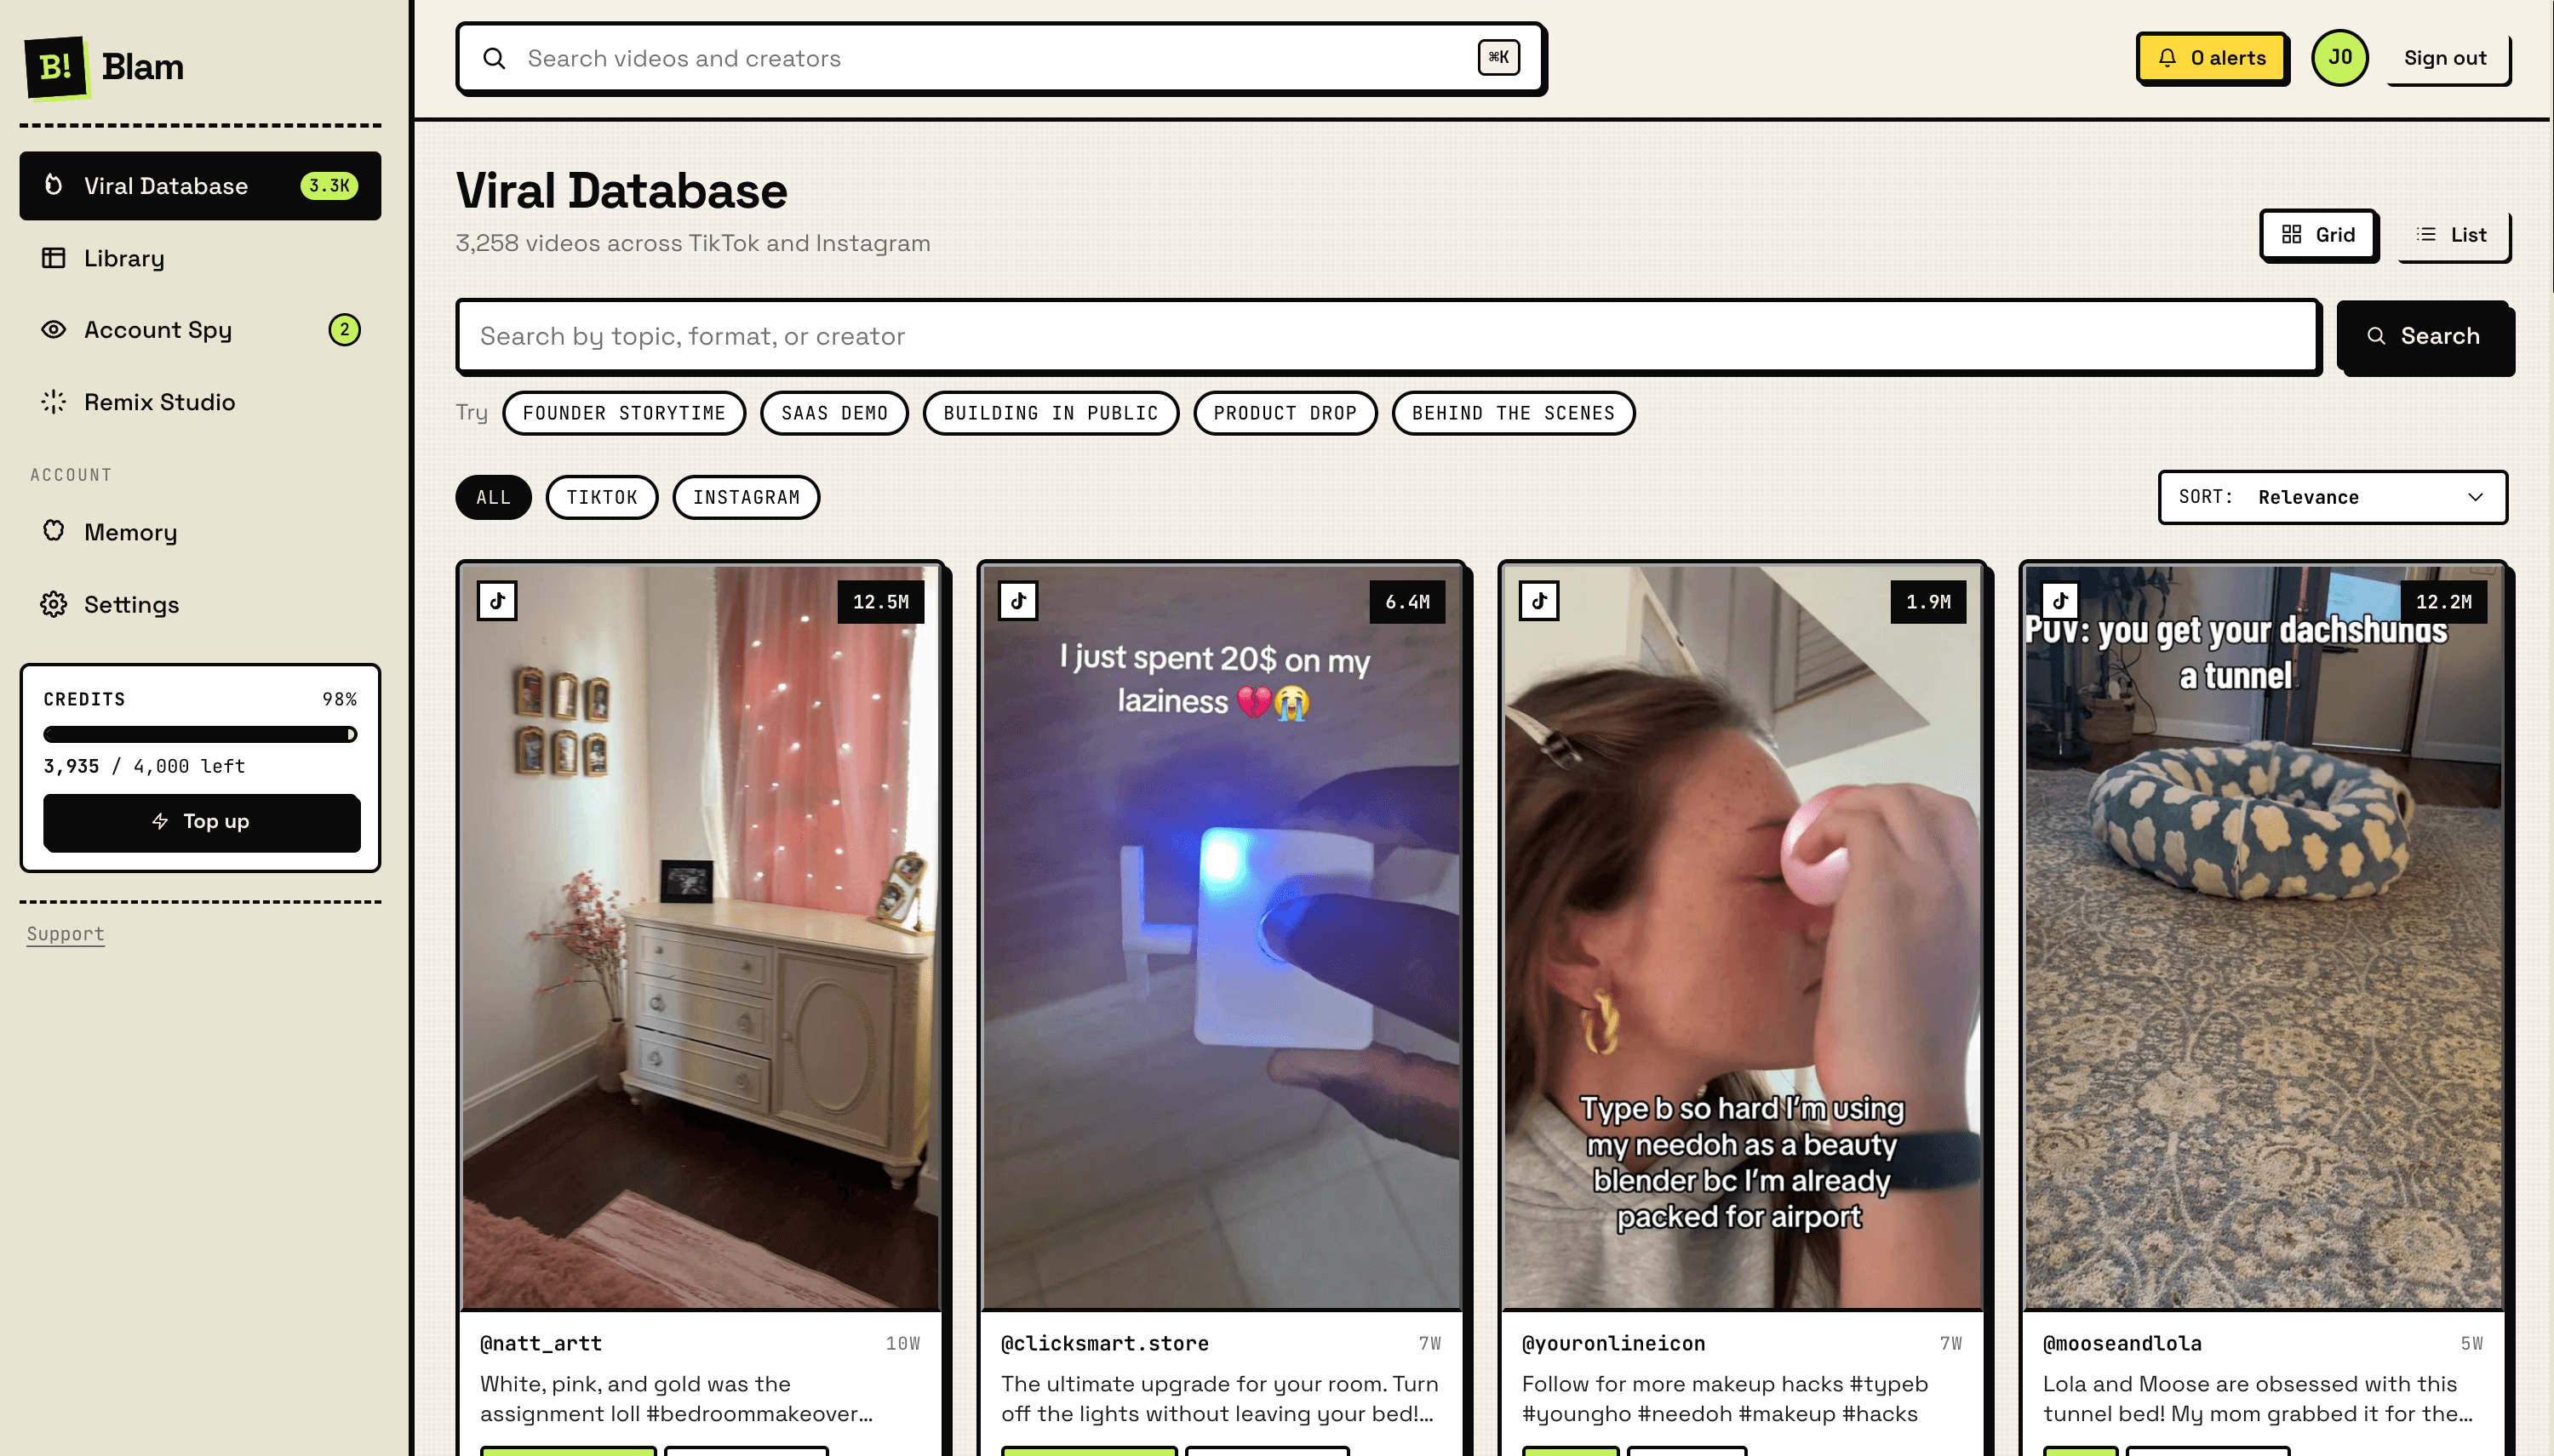This screenshot has width=2554, height=1456.
Task: Open the Sort Relevance dropdown
Action: [2332, 497]
